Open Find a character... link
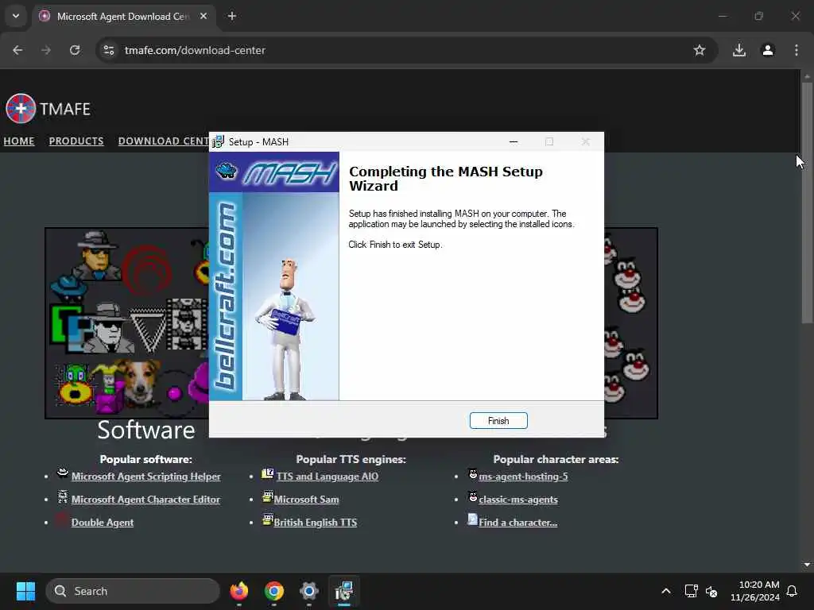The image size is (814, 610). coord(517,523)
